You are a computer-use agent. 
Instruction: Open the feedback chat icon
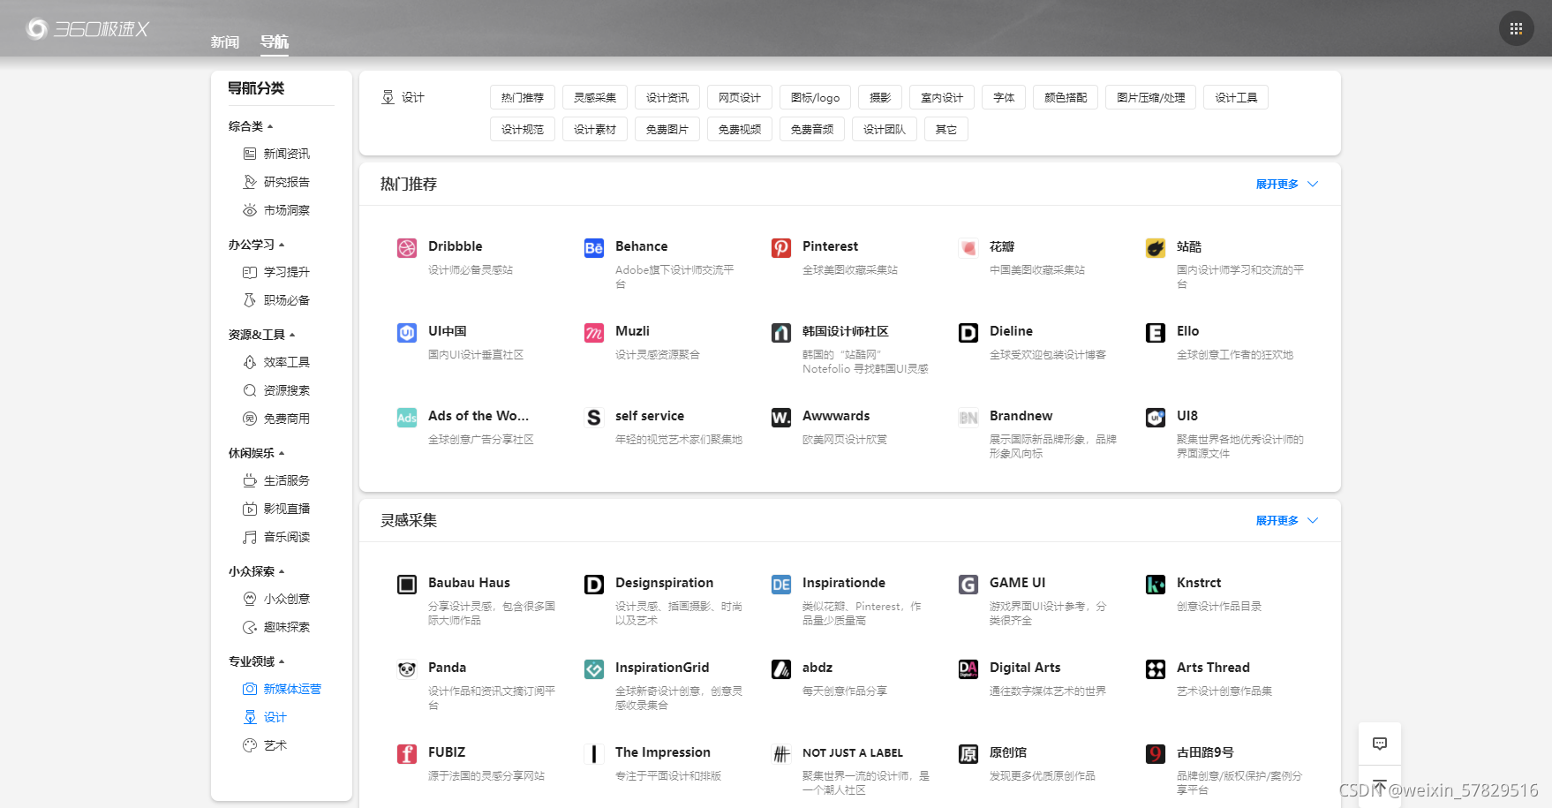point(1380,744)
